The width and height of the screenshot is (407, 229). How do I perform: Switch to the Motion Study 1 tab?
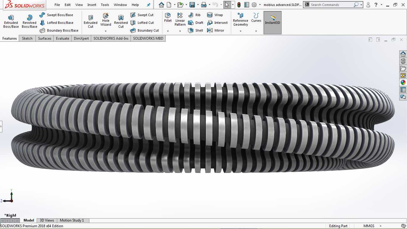point(72,220)
